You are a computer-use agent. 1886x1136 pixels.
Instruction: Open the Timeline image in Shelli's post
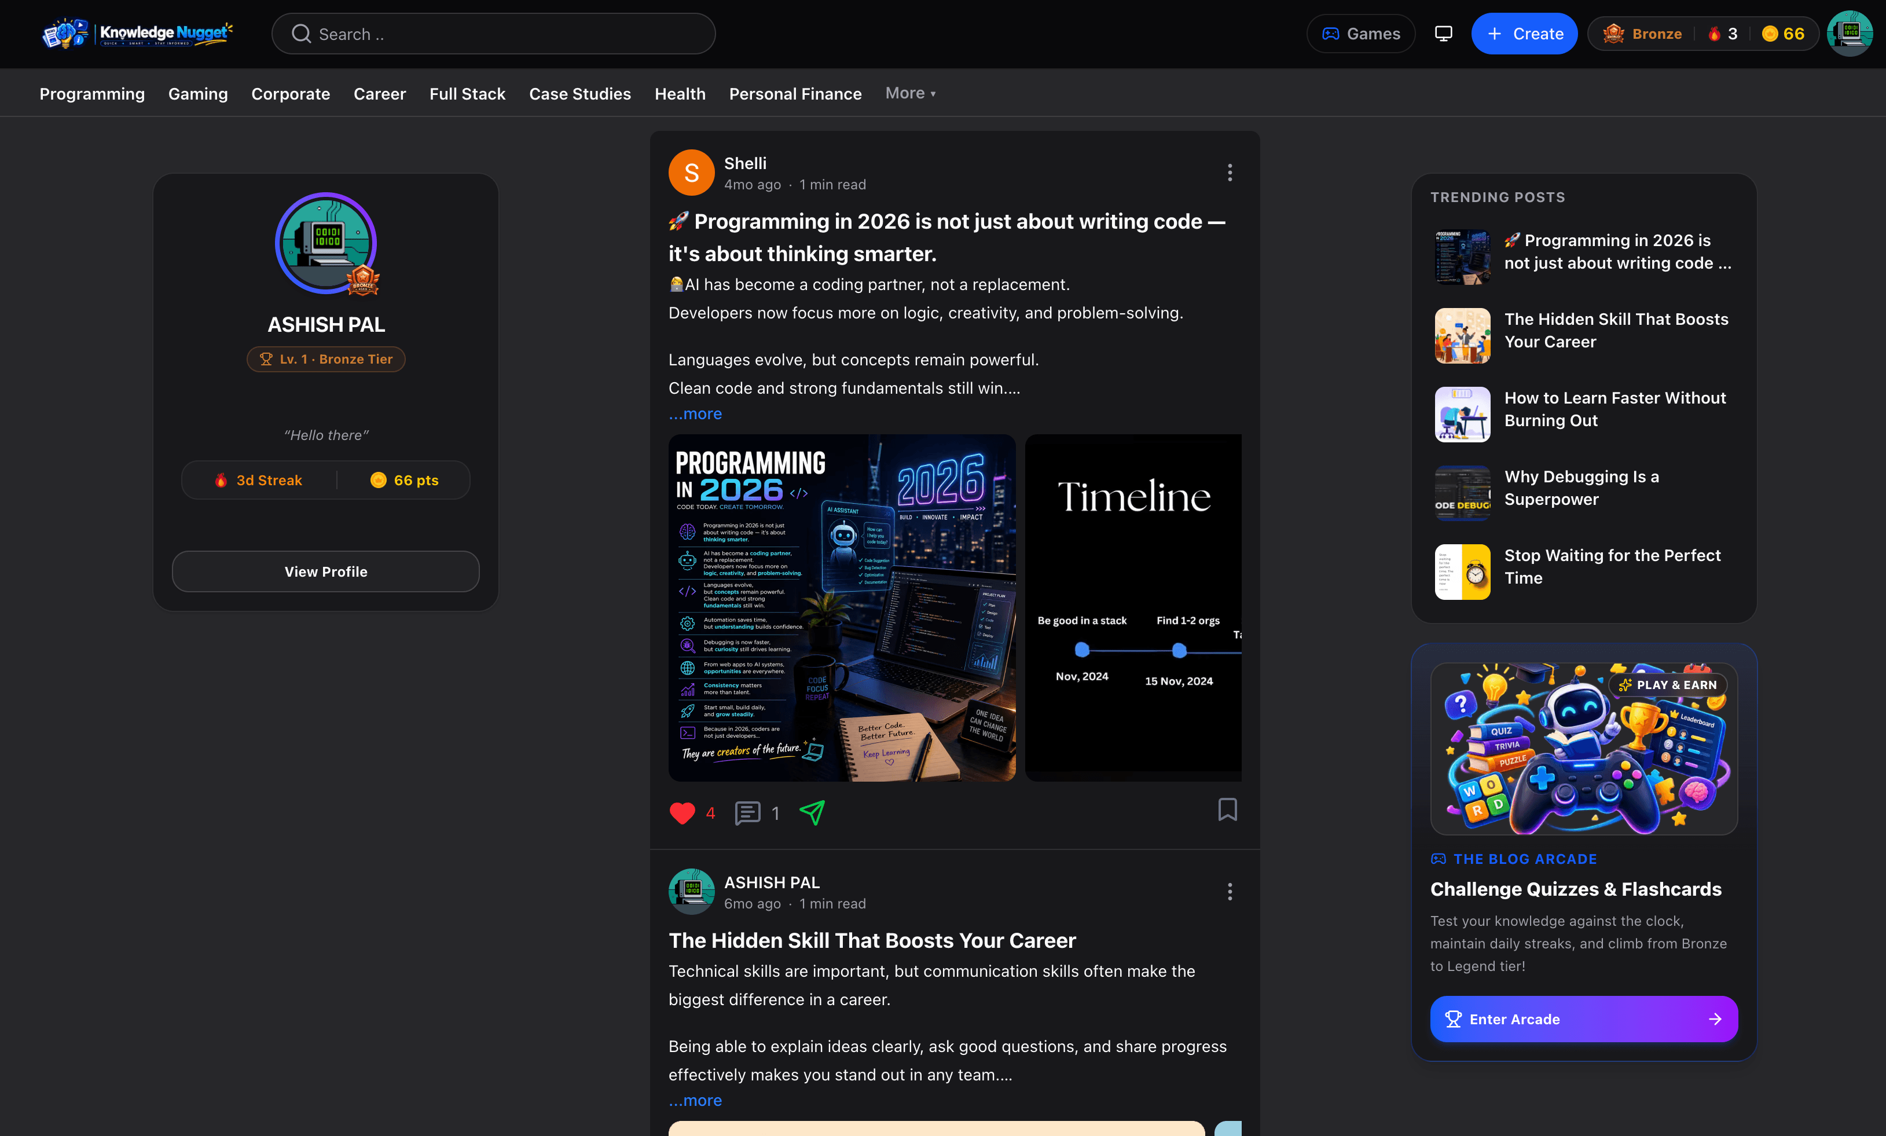click(x=1133, y=608)
